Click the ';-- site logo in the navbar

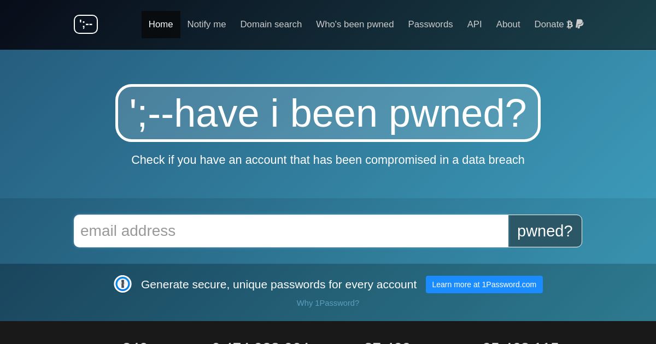point(86,24)
